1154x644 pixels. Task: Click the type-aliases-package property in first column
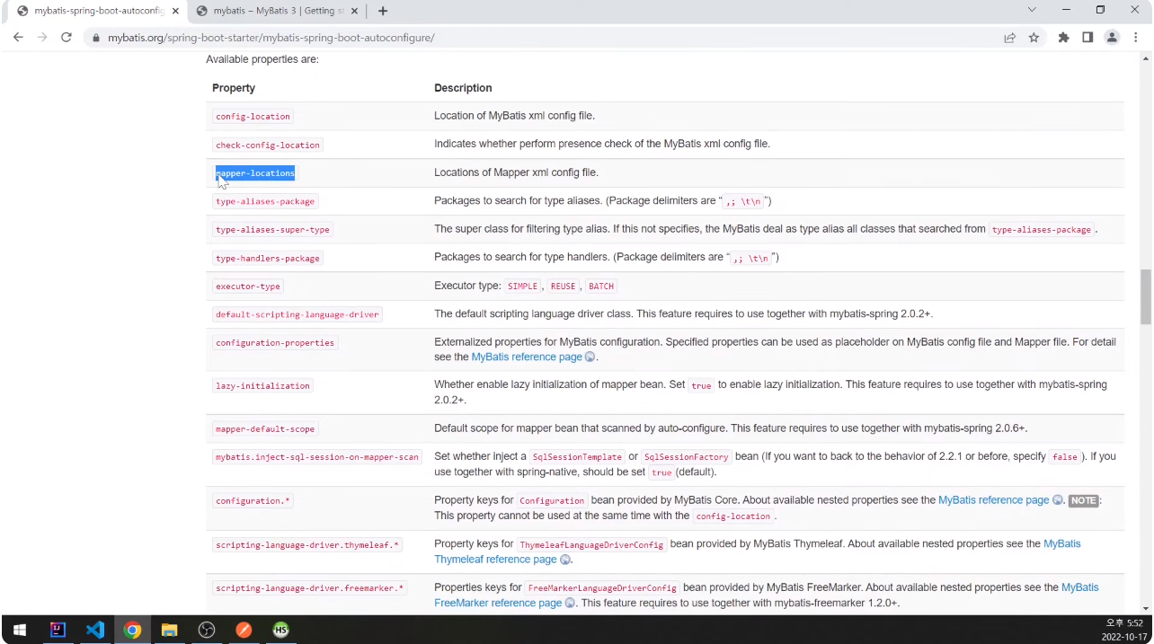point(265,201)
